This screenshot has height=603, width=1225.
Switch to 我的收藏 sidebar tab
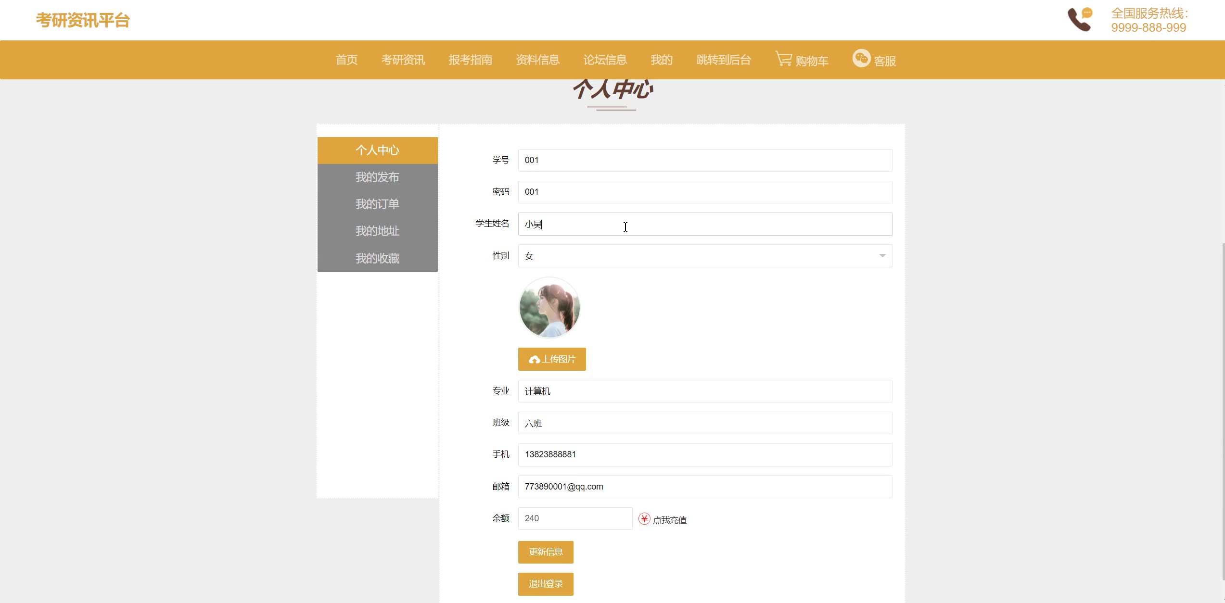pos(377,258)
